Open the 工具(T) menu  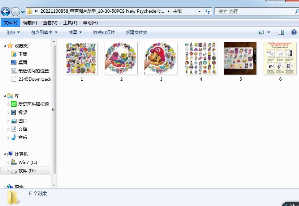pyautogui.click(x=70, y=23)
